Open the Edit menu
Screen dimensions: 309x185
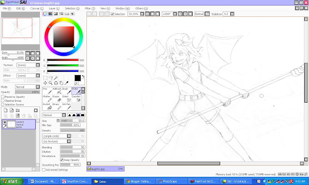click(x=20, y=9)
